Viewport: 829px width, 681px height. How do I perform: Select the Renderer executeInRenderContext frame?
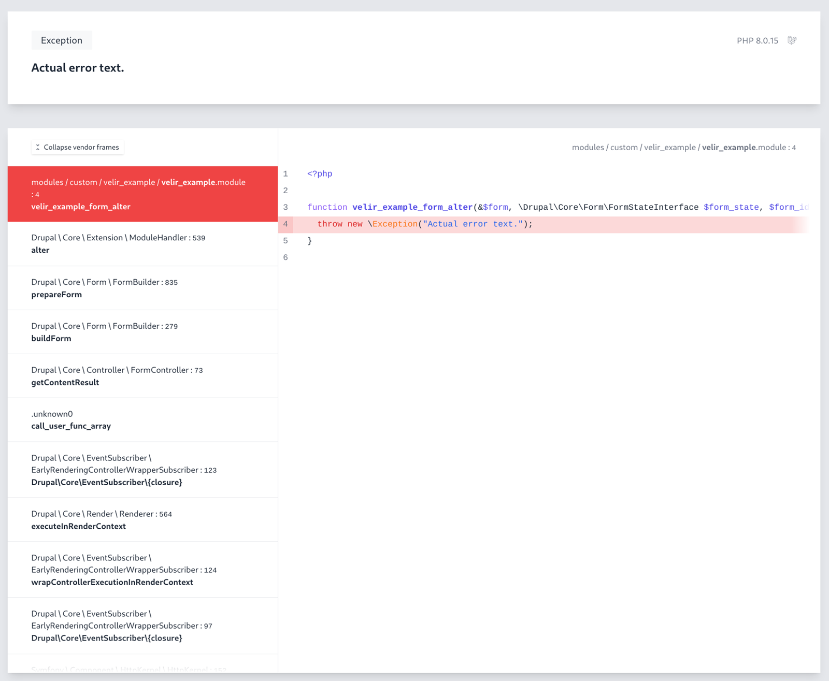point(142,520)
